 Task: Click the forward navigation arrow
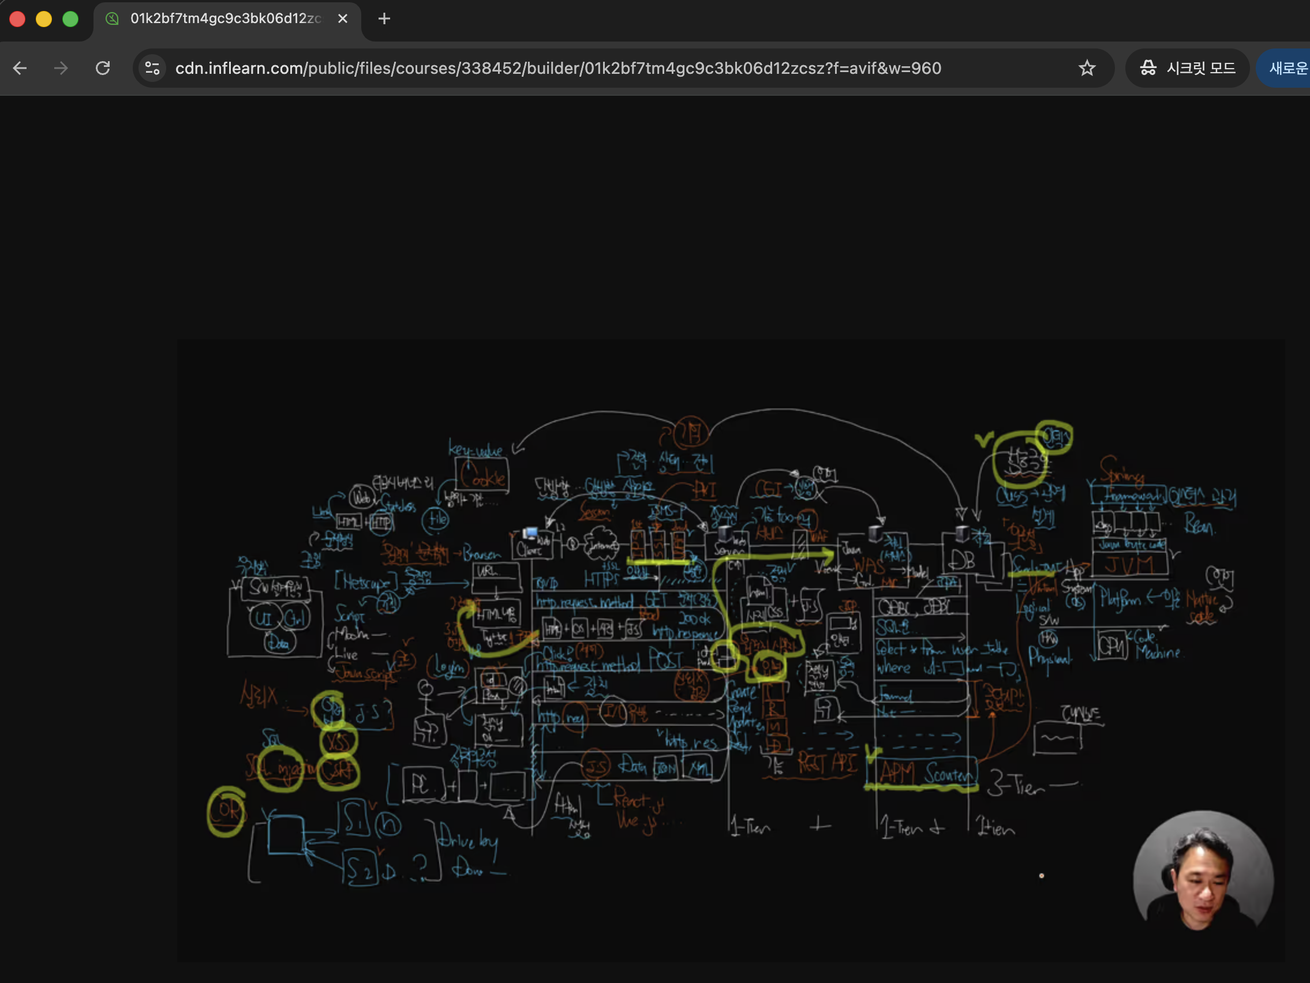point(61,68)
